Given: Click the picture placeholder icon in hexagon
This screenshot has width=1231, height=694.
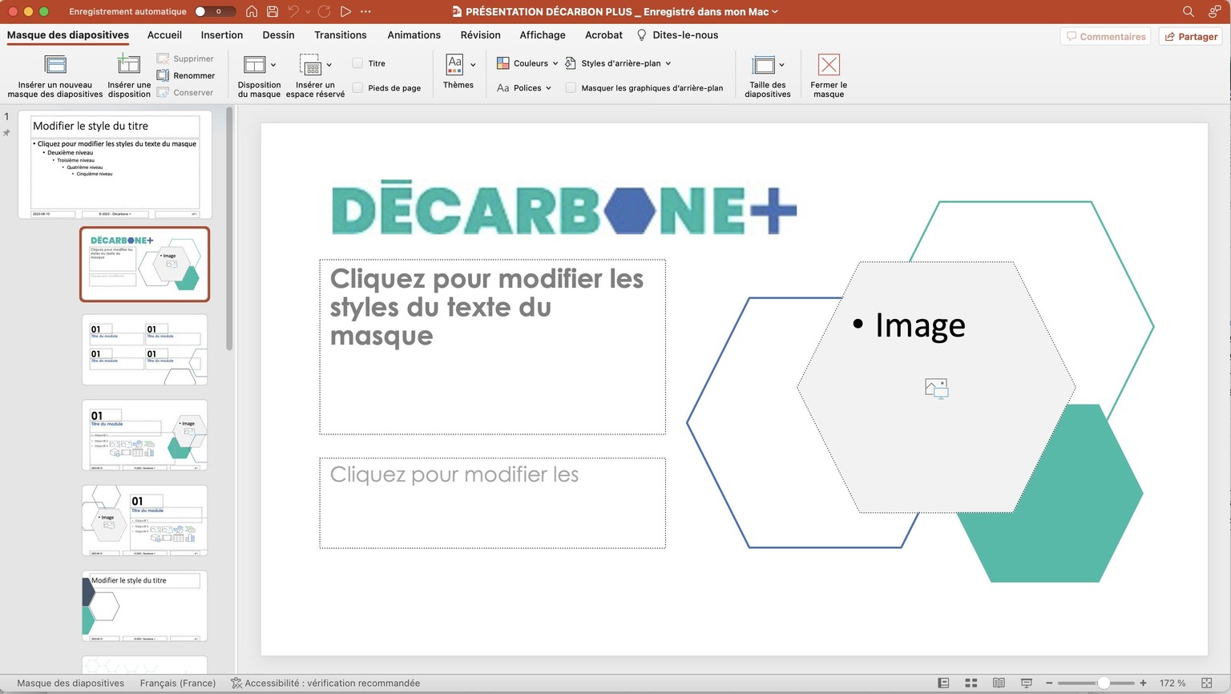Looking at the screenshot, I should pyautogui.click(x=936, y=389).
